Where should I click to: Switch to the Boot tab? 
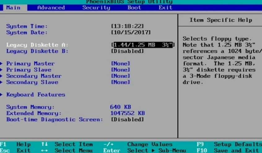point(134,8)
